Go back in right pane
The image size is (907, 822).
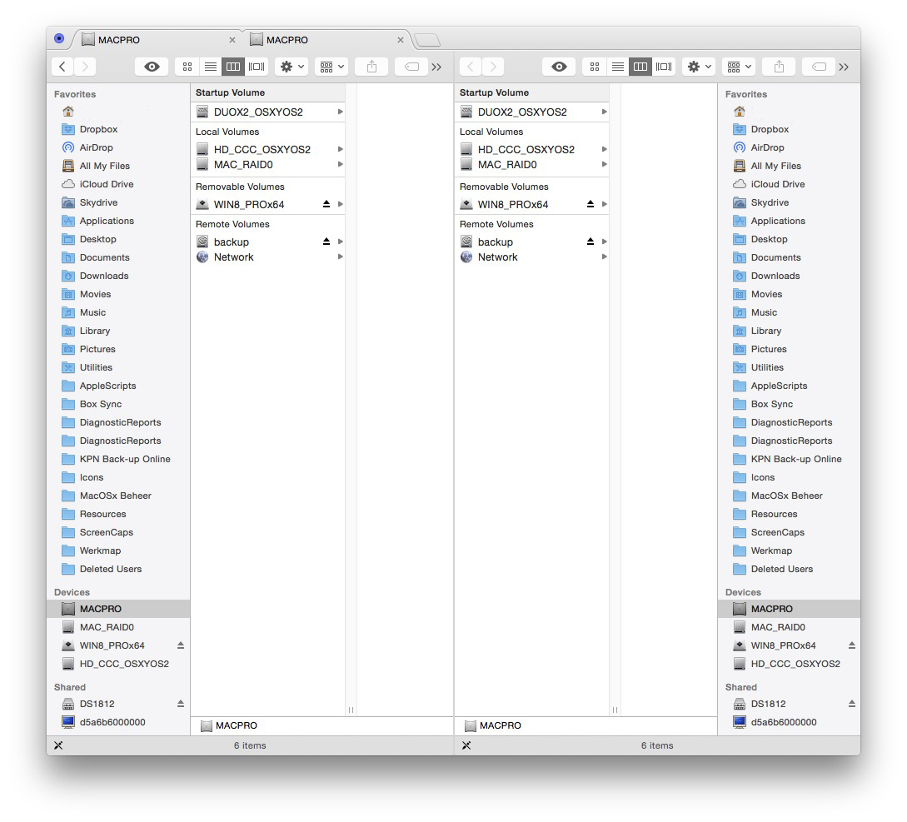click(471, 67)
